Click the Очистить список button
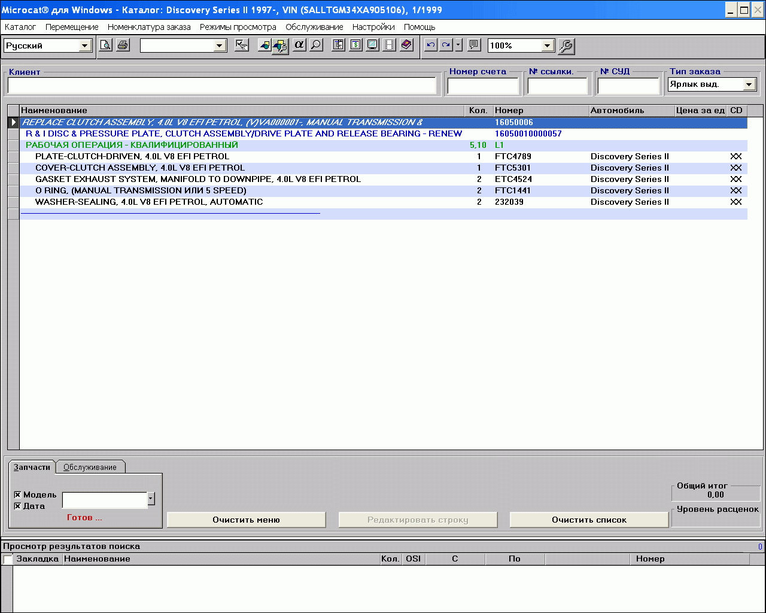The width and height of the screenshot is (766, 613). [x=589, y=520]
